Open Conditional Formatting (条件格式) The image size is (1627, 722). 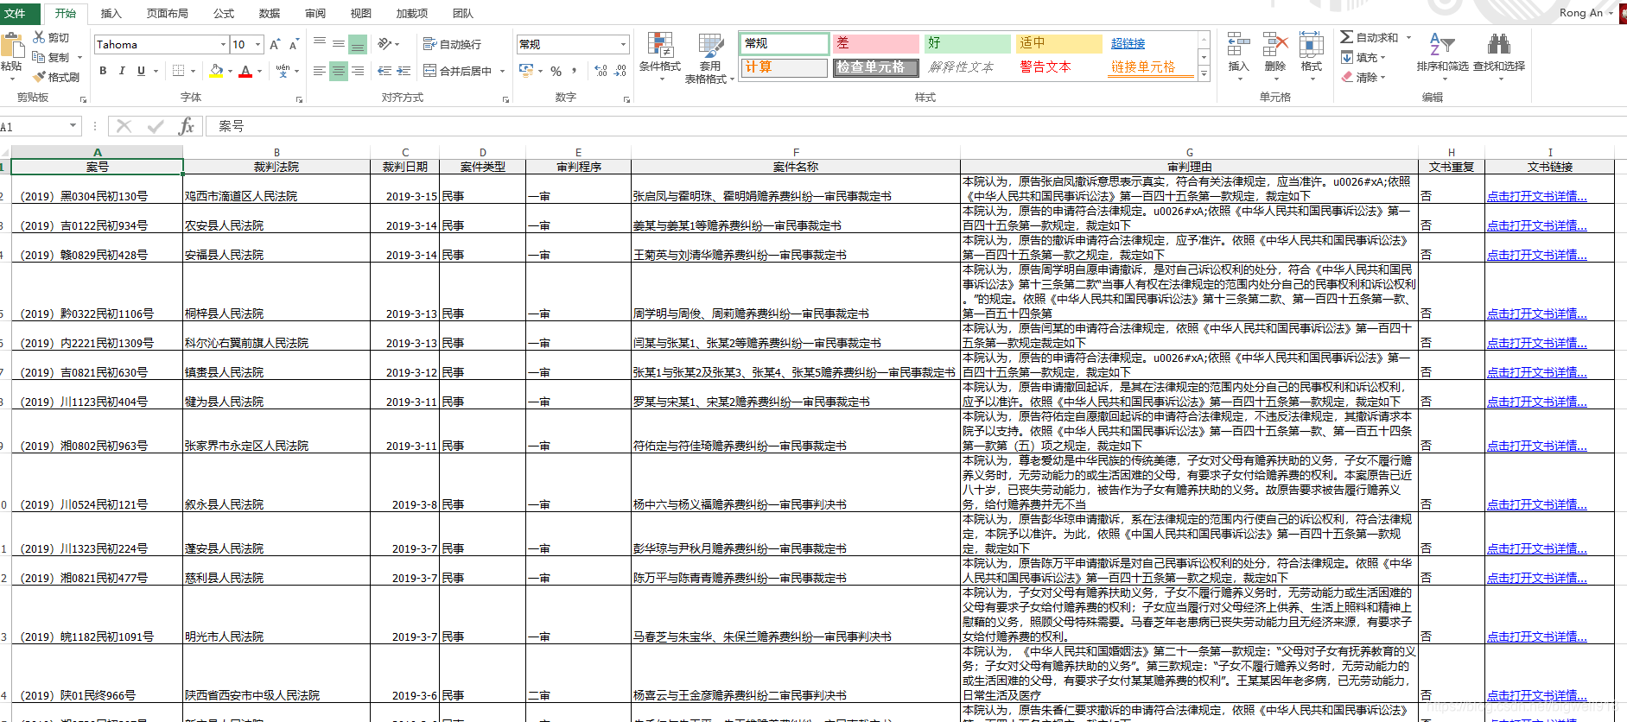(660, 57)
